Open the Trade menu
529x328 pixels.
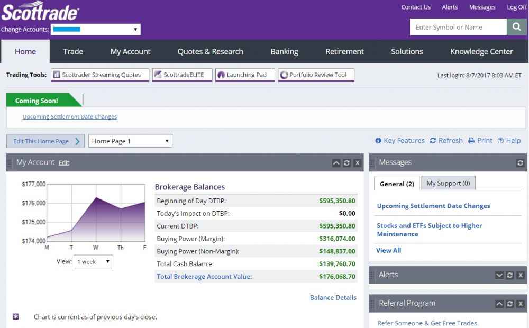73,51
